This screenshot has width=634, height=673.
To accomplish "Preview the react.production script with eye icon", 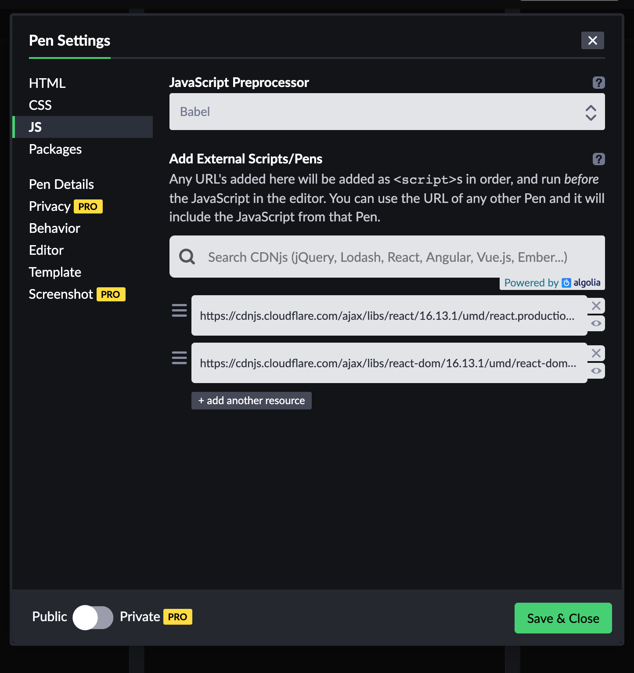I will (596, 323).
